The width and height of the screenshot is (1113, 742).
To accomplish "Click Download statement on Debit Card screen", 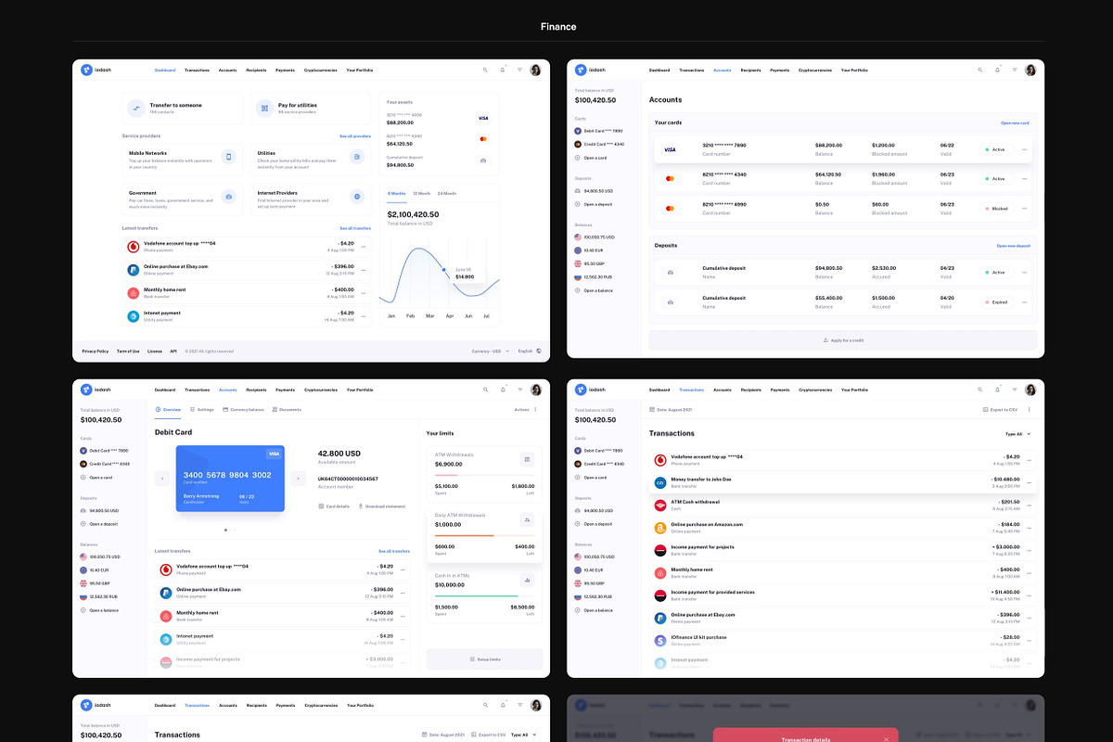I will (381, 506).
